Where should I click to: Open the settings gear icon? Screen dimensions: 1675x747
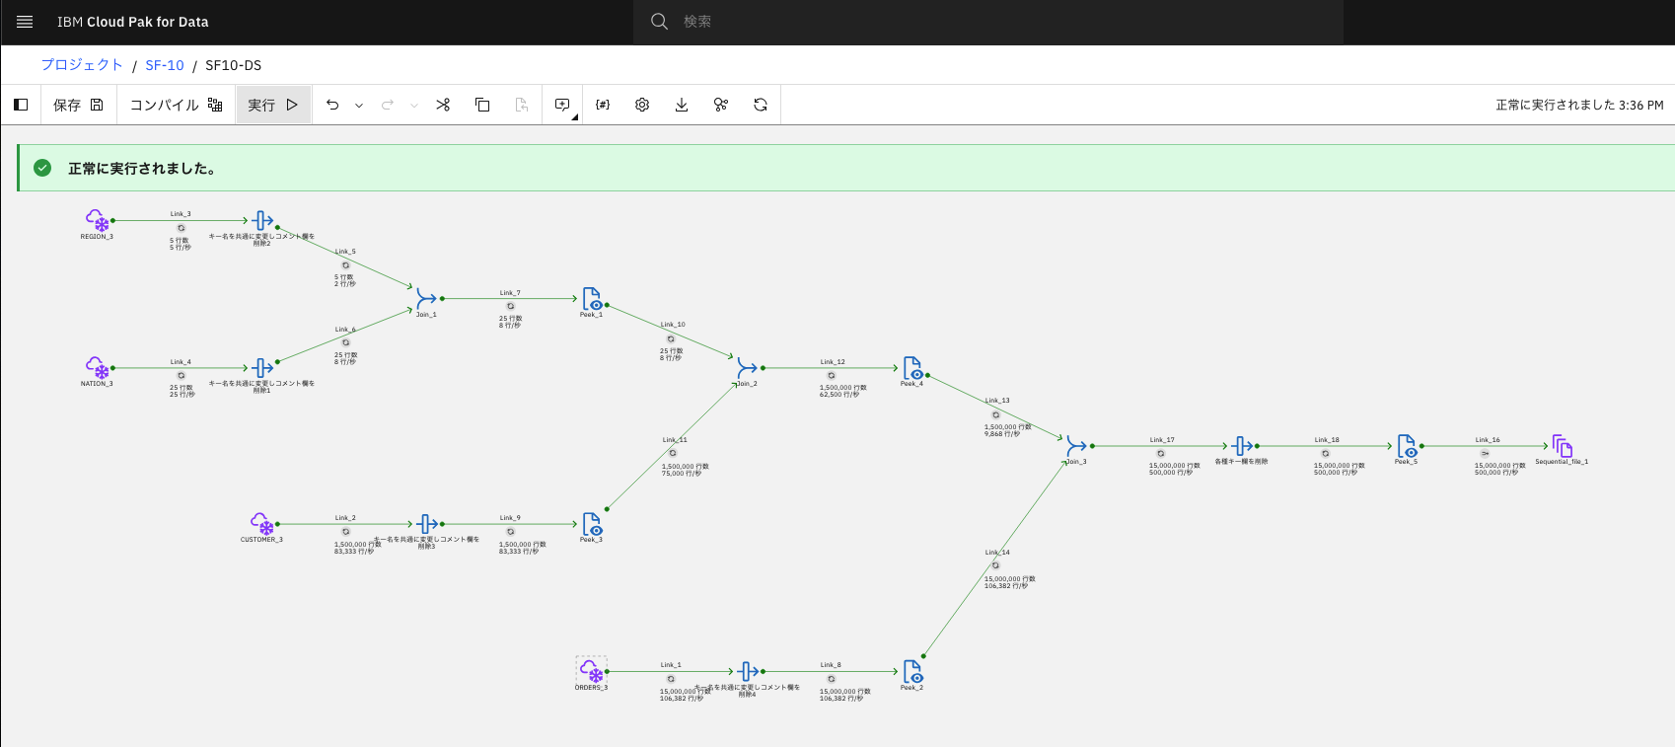pos(642,105)
